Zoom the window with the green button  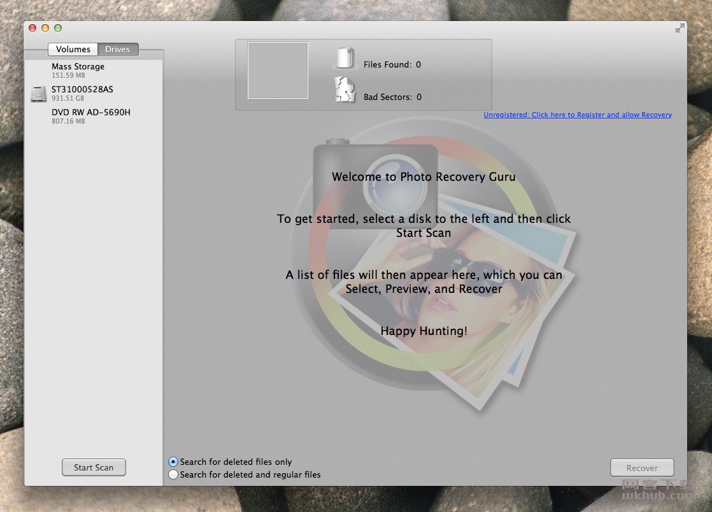[x=58, y=28]
